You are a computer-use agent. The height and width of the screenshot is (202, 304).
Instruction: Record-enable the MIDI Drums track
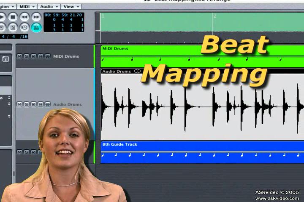click(33, 56)
